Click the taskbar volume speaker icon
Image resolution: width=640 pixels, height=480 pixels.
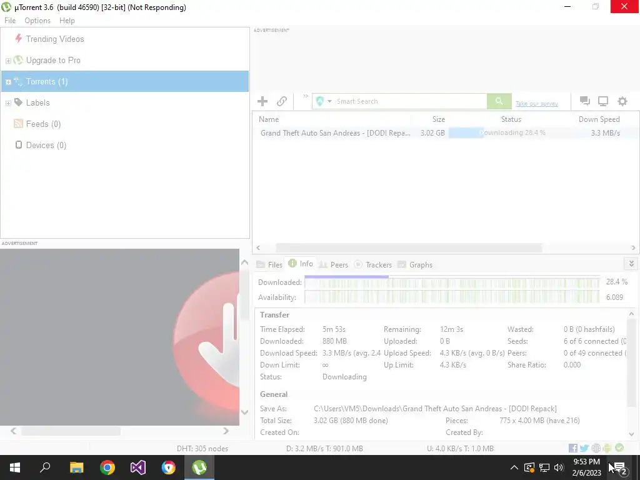tap(559, 467)
